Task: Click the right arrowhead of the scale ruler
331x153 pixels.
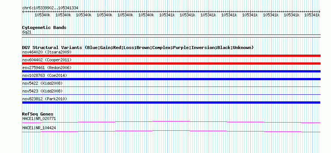Action: (319, 12)
